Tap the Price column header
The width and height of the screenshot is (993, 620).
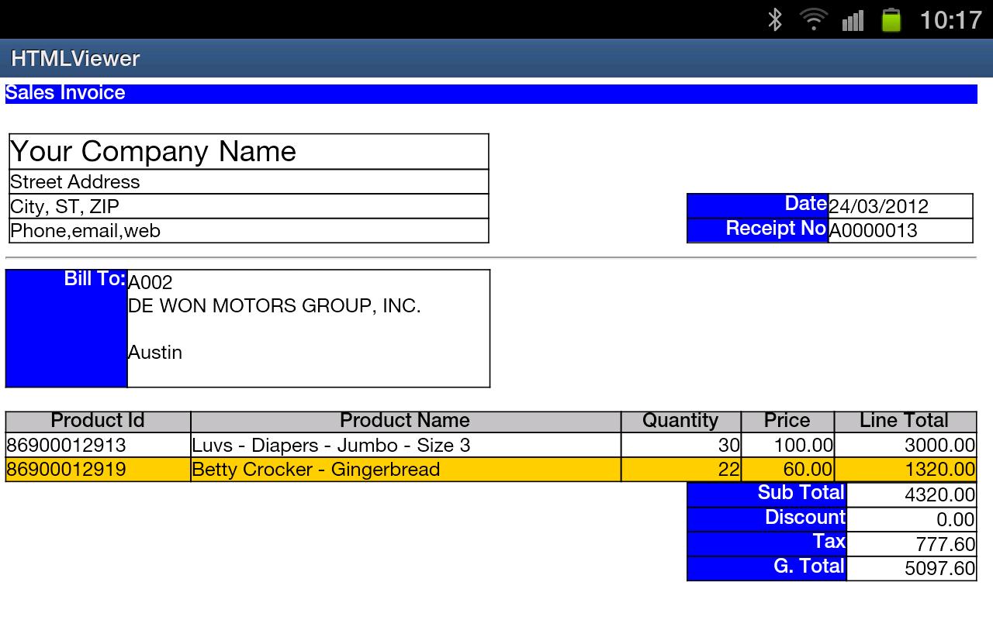pos(787,421)
